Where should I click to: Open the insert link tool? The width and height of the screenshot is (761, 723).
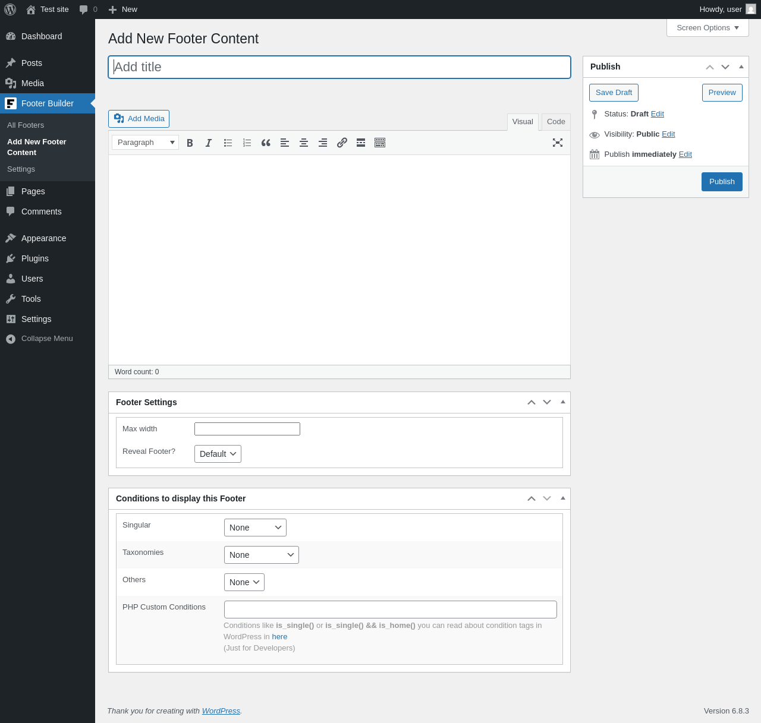pos(342,143)
